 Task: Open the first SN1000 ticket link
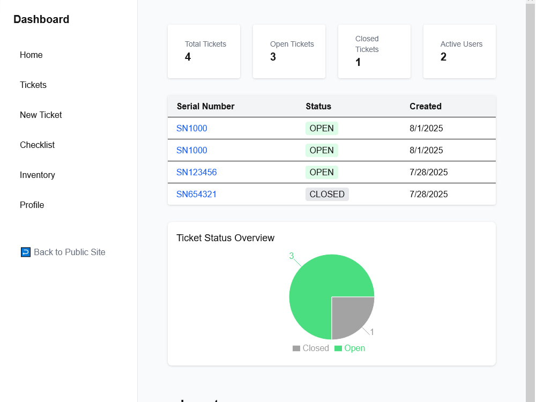(192, 129)
